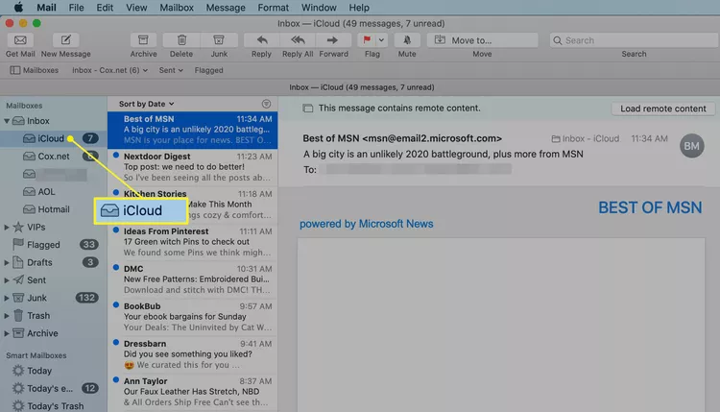Open the Flagged mailbox in the sidebar
Screen dimensions: 720x412
pyautogui.click(x=54, y=245)
